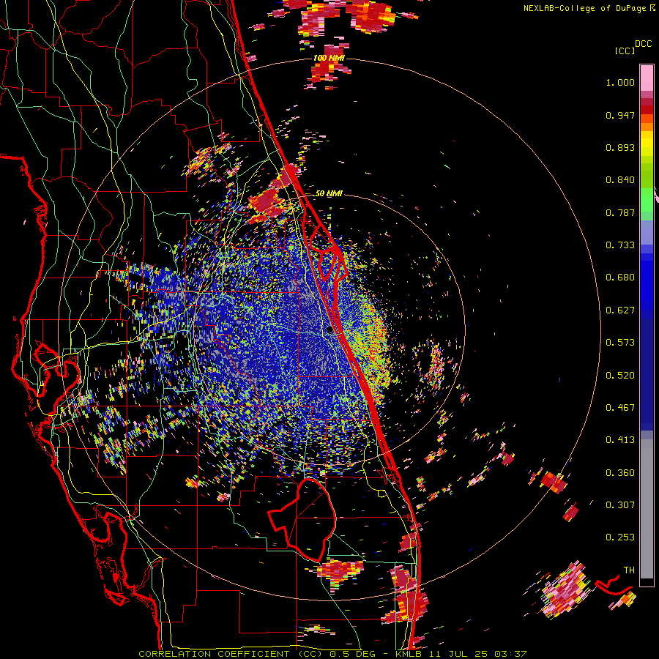Image resolution: width=659 pixels, height=659 pixels.
Task: Click the black radar site dot at the rings' center
Action: tap(330, 330)
